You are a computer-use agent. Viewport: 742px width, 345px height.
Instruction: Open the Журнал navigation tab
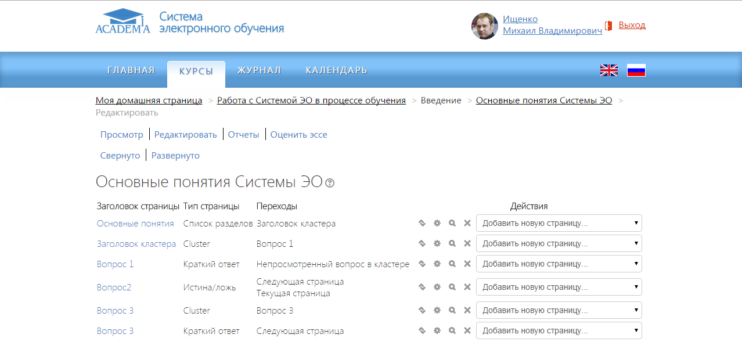coord(259,70)
